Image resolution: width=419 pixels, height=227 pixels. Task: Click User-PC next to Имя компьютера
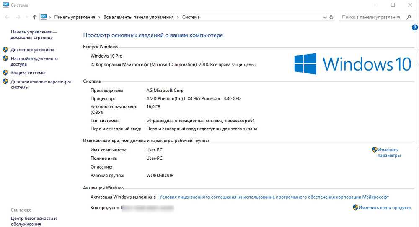155,150
